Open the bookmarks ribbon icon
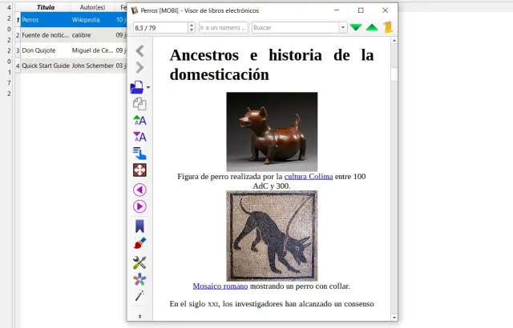Screen dimensions: 513x328 click(139, 226)
